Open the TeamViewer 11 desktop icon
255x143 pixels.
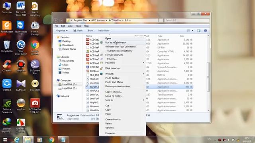[21, 28]
